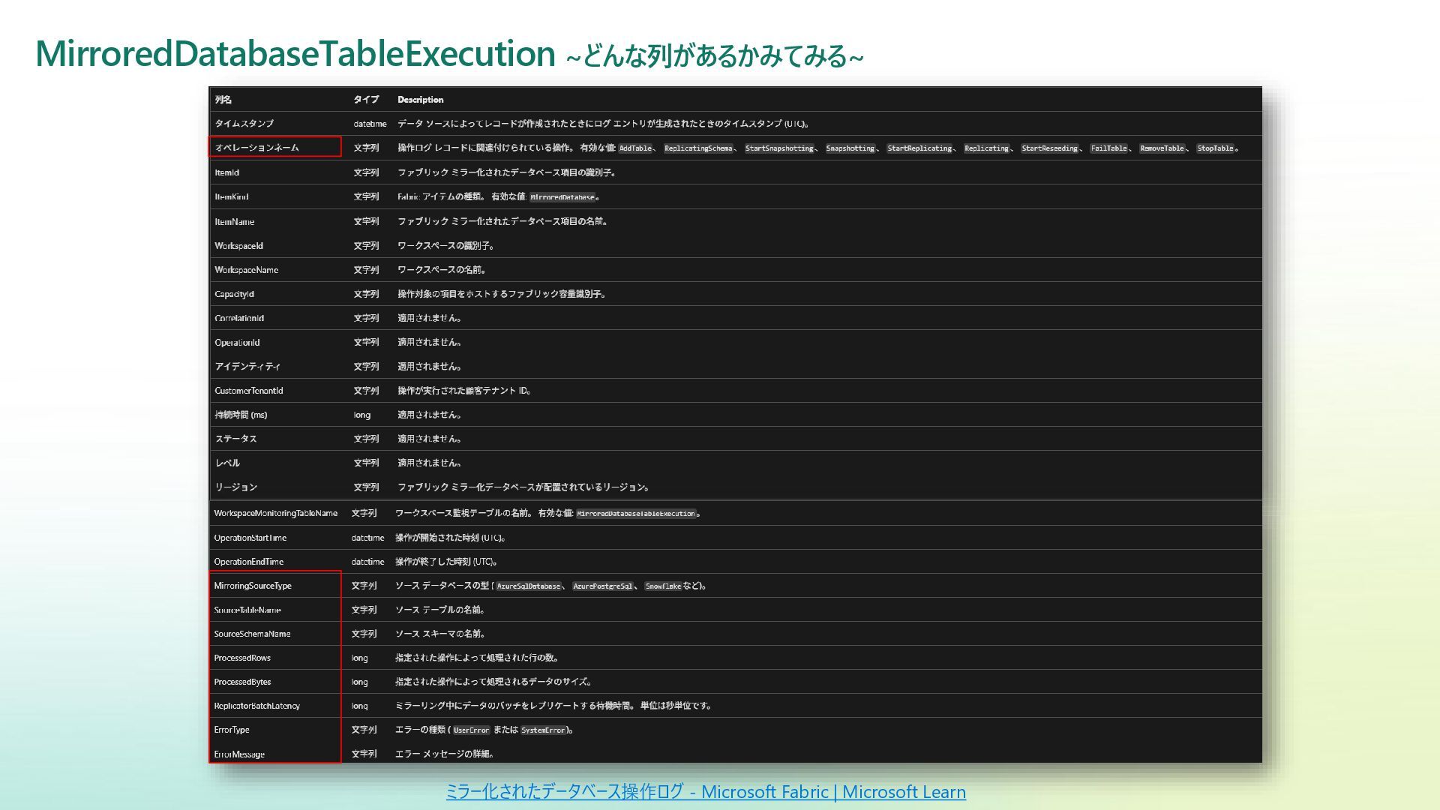Image resolution: width=1440 pixels, height=810 pixels.
Task: Click the SourceSchemaName cell
Action: pyautogui.click(x=252, y=634)
